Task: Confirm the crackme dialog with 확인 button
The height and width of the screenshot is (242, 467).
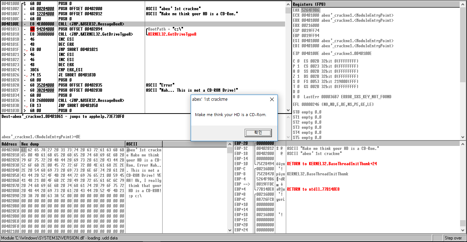Action: 258,132
